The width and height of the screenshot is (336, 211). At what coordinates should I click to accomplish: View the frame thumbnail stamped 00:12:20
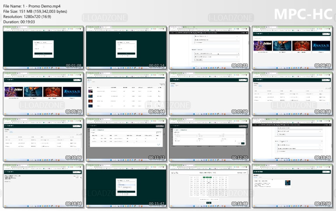(209, 140)
